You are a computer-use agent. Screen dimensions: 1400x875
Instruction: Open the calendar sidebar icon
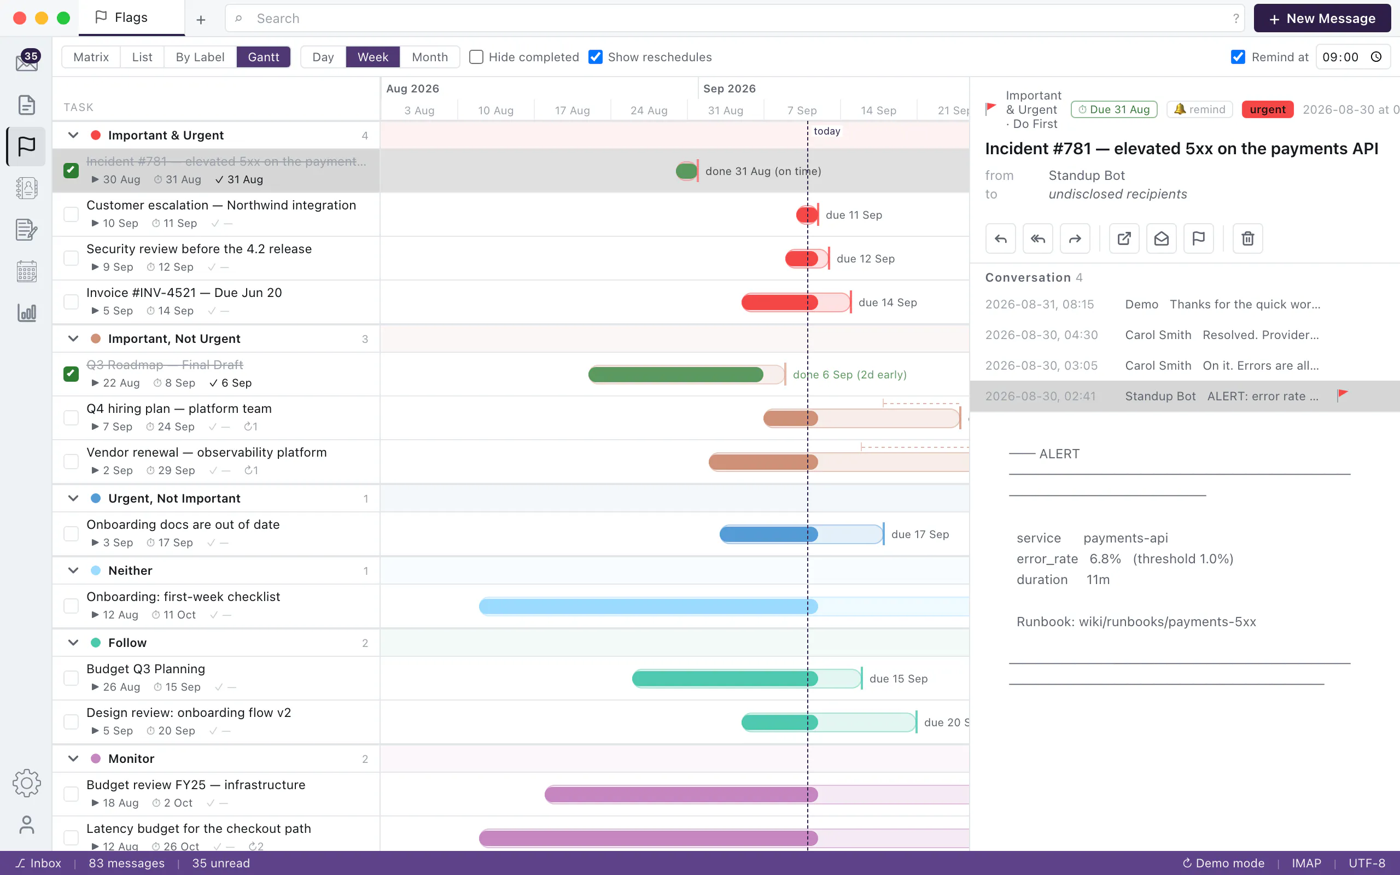point(27,271)
